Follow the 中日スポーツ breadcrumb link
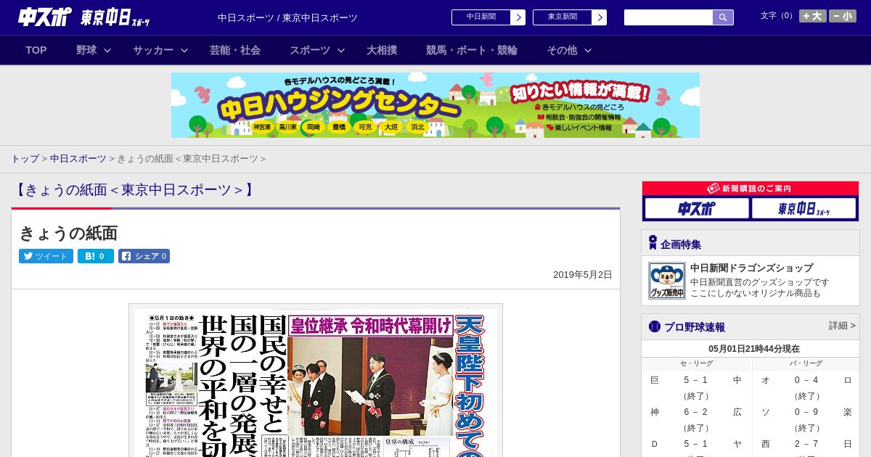 tap(78, 158)
